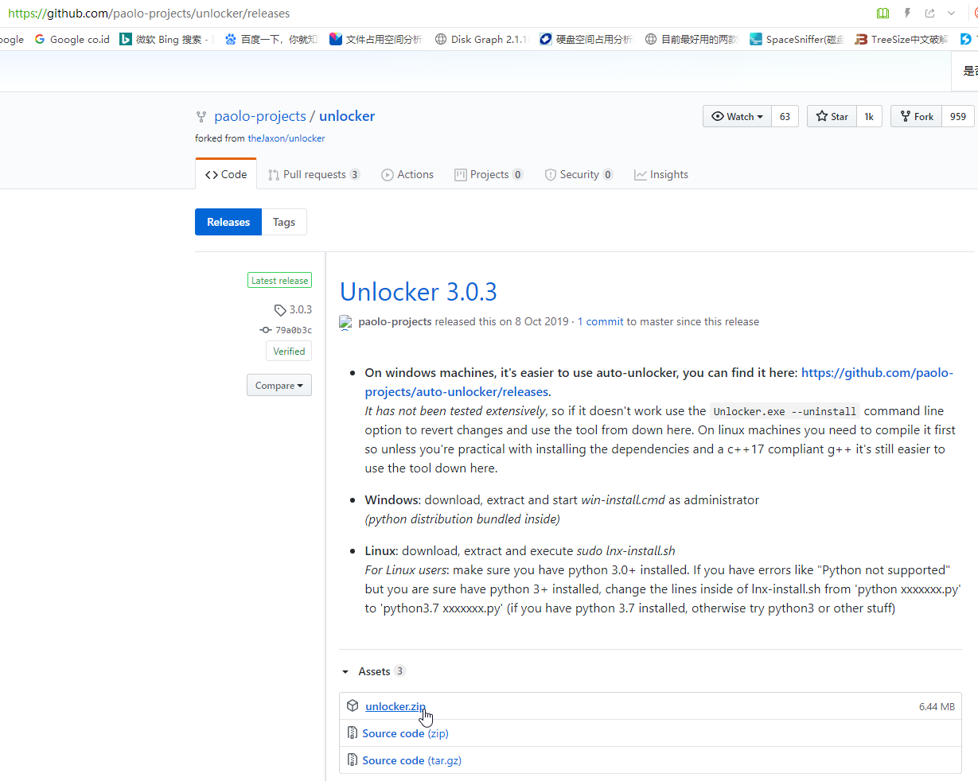Open the Bing bookmark icon
This screenshot has height=781, width=978.
(x=126, y=39)
